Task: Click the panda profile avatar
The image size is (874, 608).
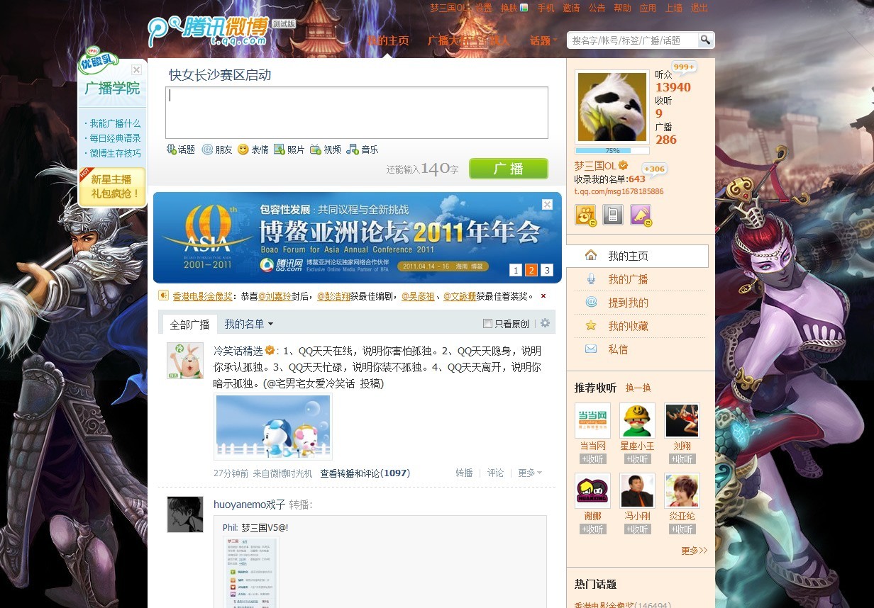Action: (612, 106)
